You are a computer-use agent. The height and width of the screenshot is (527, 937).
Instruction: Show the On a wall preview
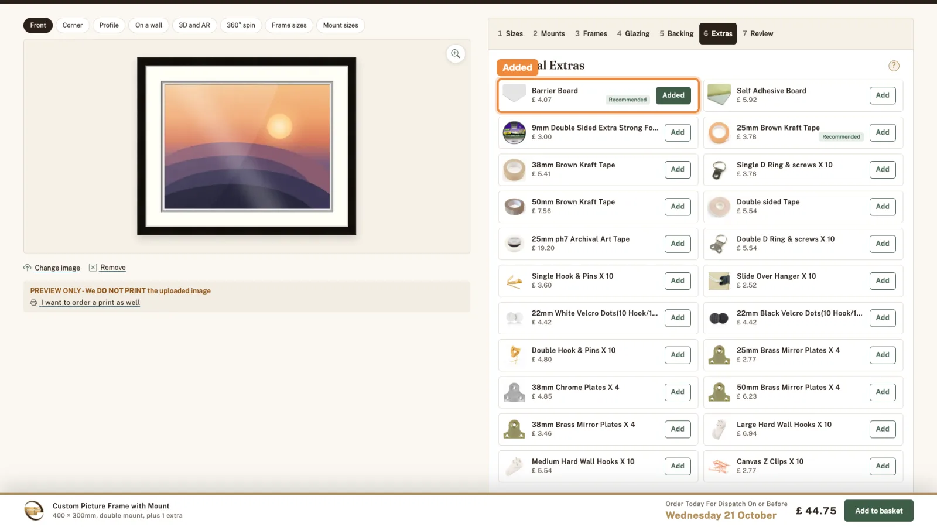click(149, 25)
